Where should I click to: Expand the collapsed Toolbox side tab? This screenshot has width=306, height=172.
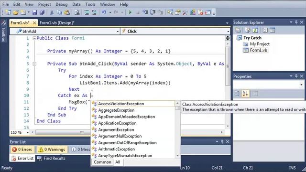(3, 31)
